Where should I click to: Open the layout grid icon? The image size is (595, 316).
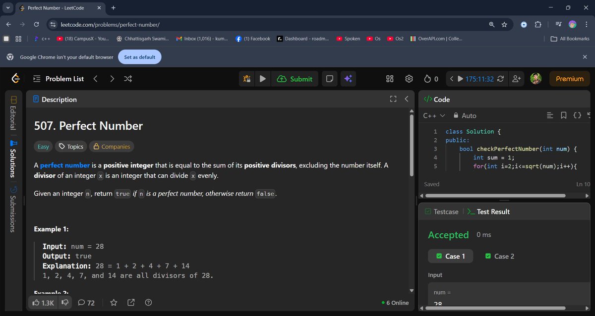pos(390,79)
